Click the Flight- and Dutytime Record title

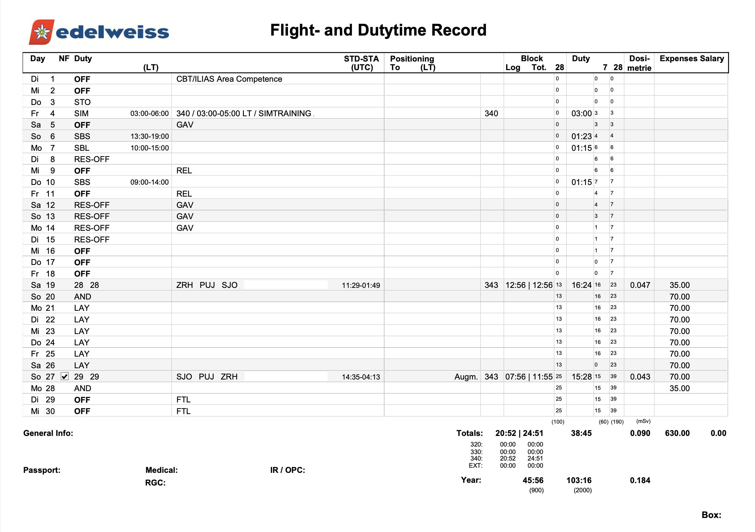click(378, 30)
